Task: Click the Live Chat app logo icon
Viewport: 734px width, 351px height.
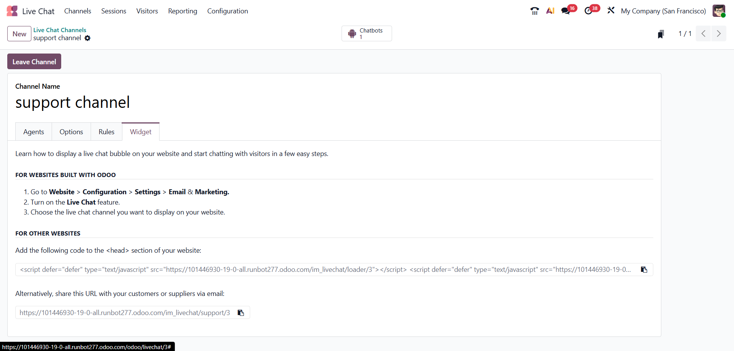Action: (12, 11)
